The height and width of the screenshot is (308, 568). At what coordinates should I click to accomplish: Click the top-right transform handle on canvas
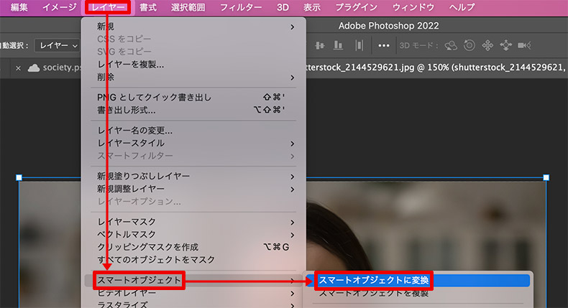(546, 177)
